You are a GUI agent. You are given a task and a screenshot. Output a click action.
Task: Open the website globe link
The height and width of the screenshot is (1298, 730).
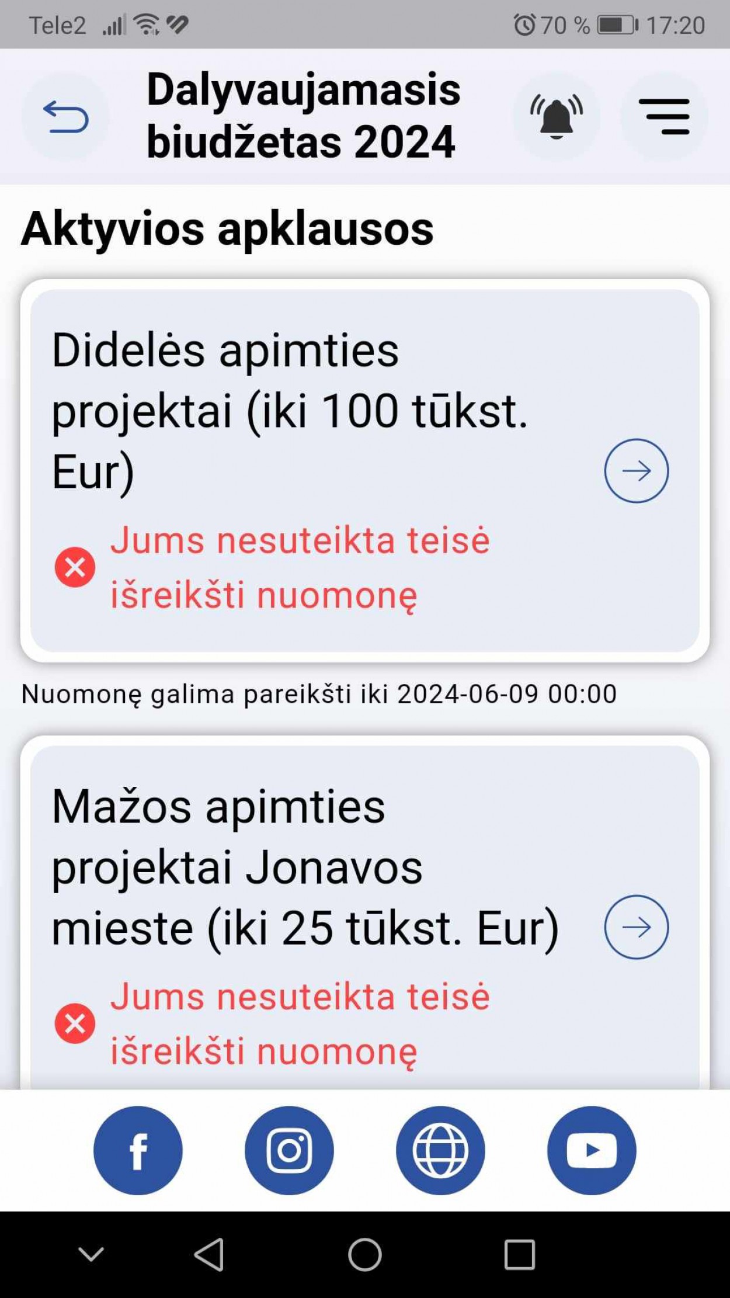[x=440, y=1150]
